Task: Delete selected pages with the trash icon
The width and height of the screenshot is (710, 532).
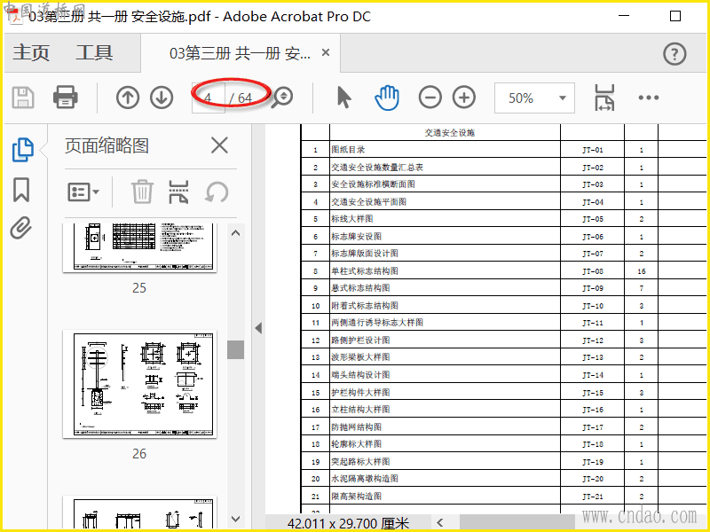Action: [x=142, y=192]
